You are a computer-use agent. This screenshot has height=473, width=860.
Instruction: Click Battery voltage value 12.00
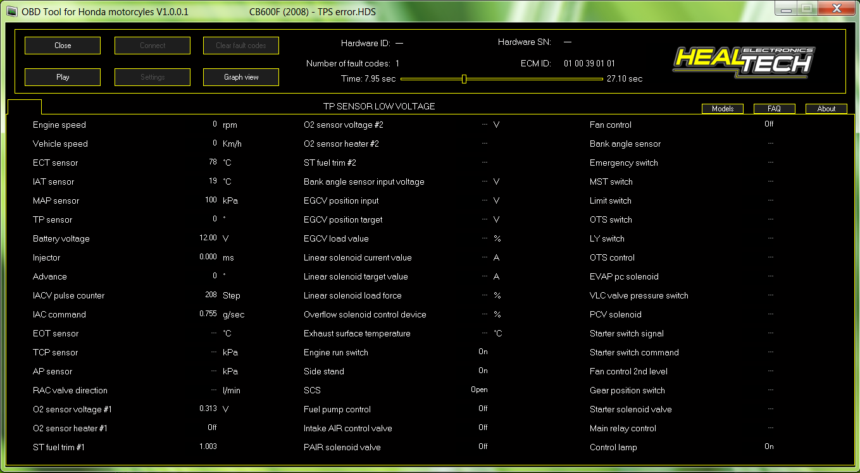tap(208, 238)
